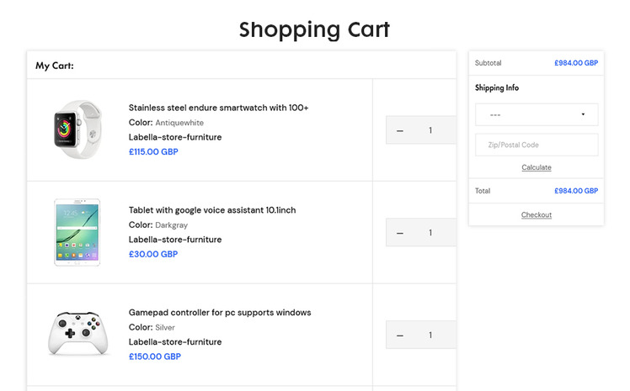Open the tablet product thumbnail
The height and width of the screenshot is (391, 630).
[x=77, y=232]
